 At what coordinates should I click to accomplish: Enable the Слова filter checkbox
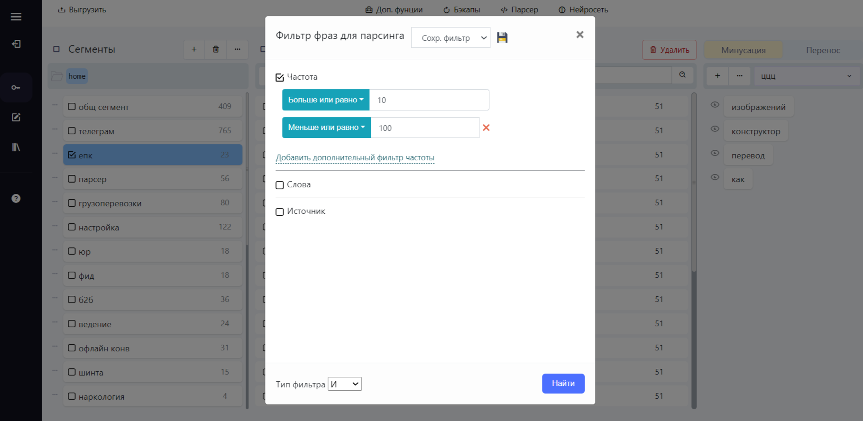click(280, 185)
